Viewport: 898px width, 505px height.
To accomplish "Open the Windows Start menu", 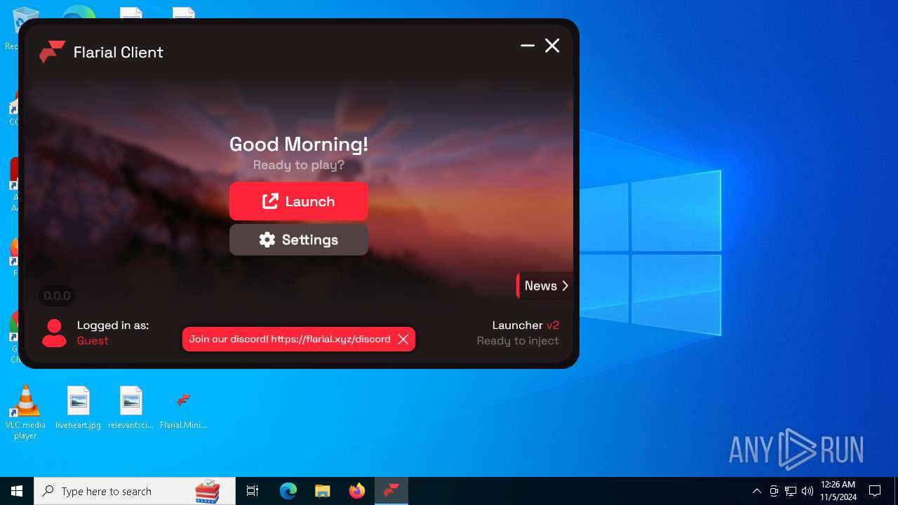I will (17, 491).
